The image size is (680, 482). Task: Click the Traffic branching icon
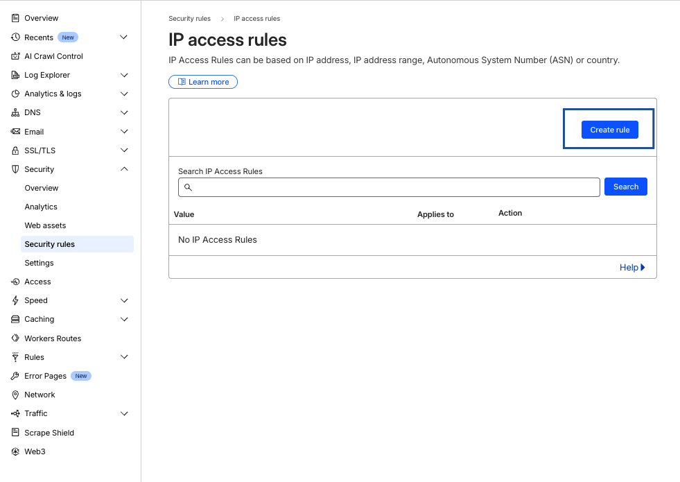[15, 413]
